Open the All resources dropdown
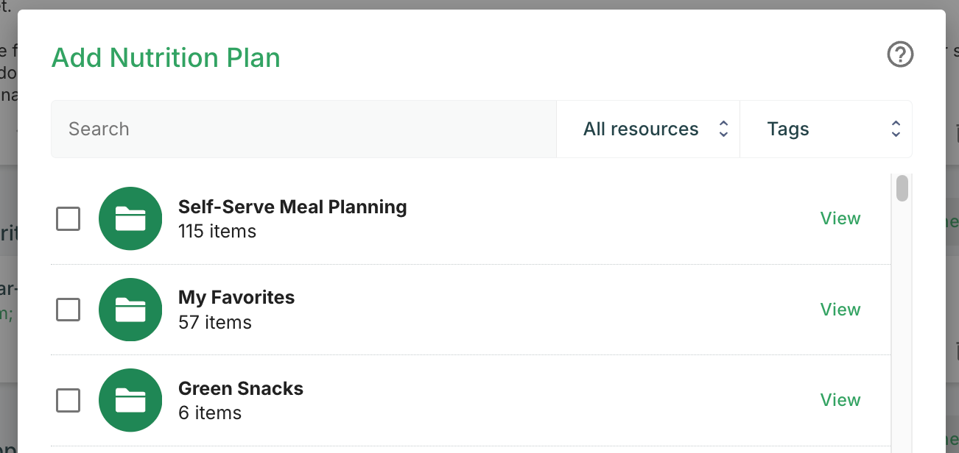The width and height of the screenshot is (959, 453). [x=648, y=129]
